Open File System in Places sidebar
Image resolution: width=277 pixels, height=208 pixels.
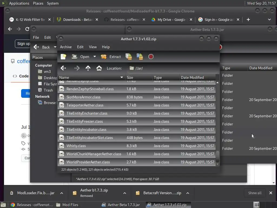[x=47, y=84]
